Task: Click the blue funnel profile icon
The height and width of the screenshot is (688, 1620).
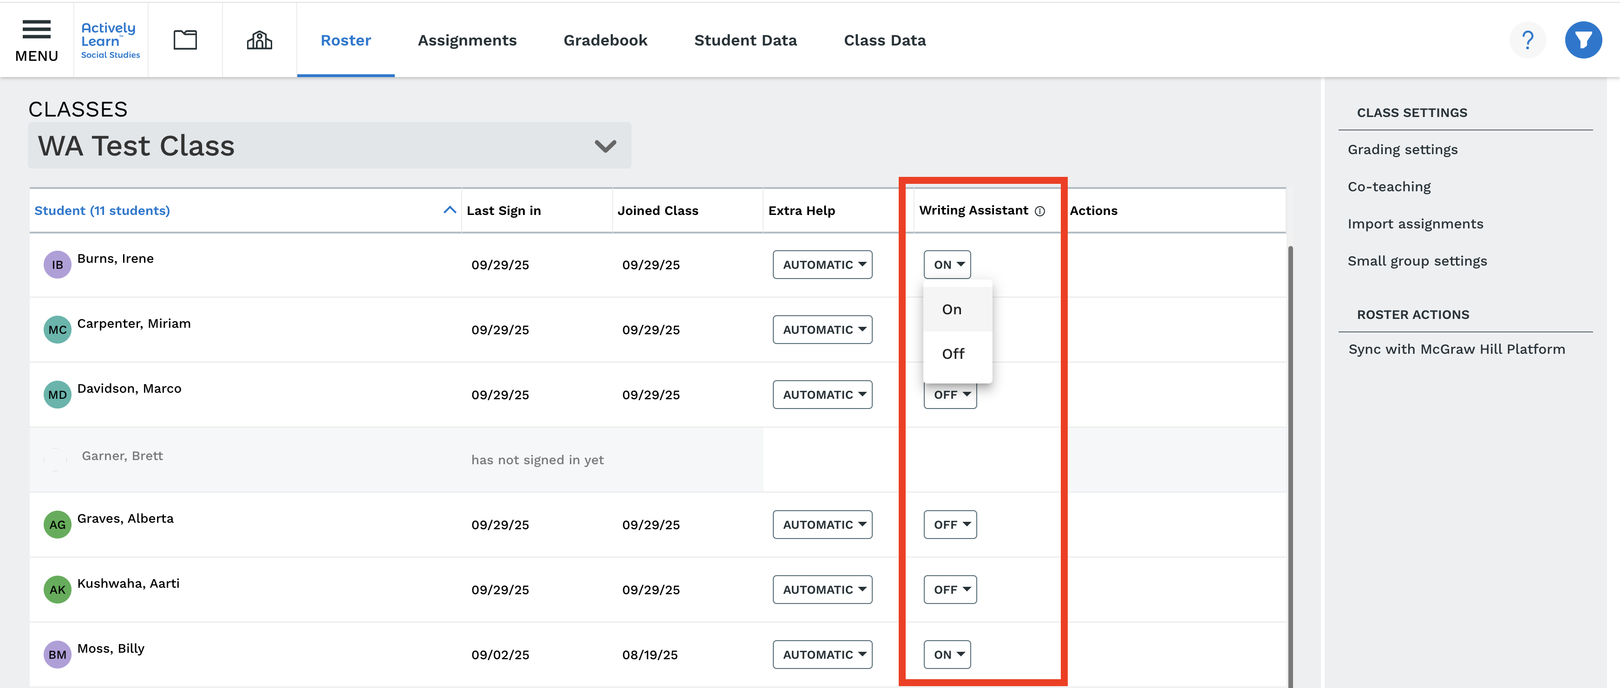Action: pos(1582,40)
